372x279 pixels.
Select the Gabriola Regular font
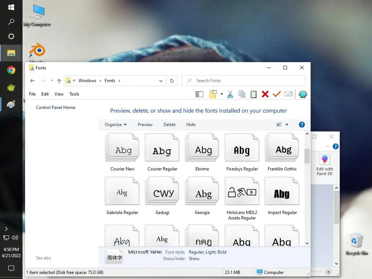[122, 196]
